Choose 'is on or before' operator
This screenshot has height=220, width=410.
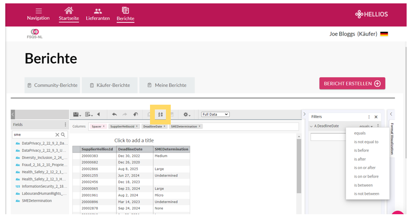[366, 177]
